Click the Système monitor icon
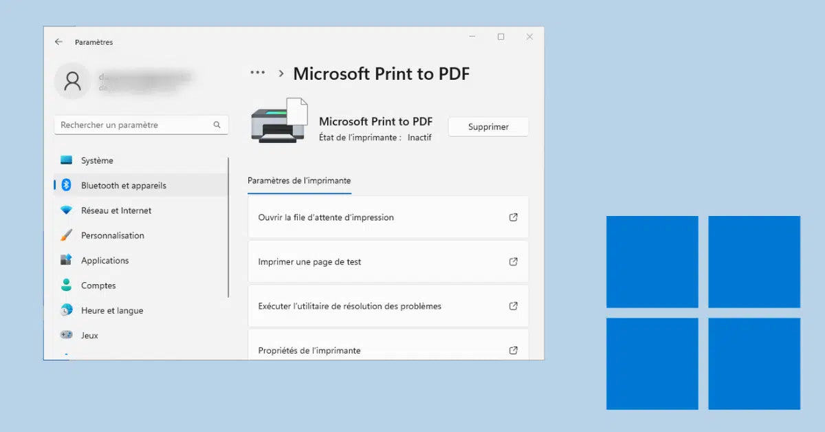The height and width of the screenshot is (432, 825). point(66,160)
